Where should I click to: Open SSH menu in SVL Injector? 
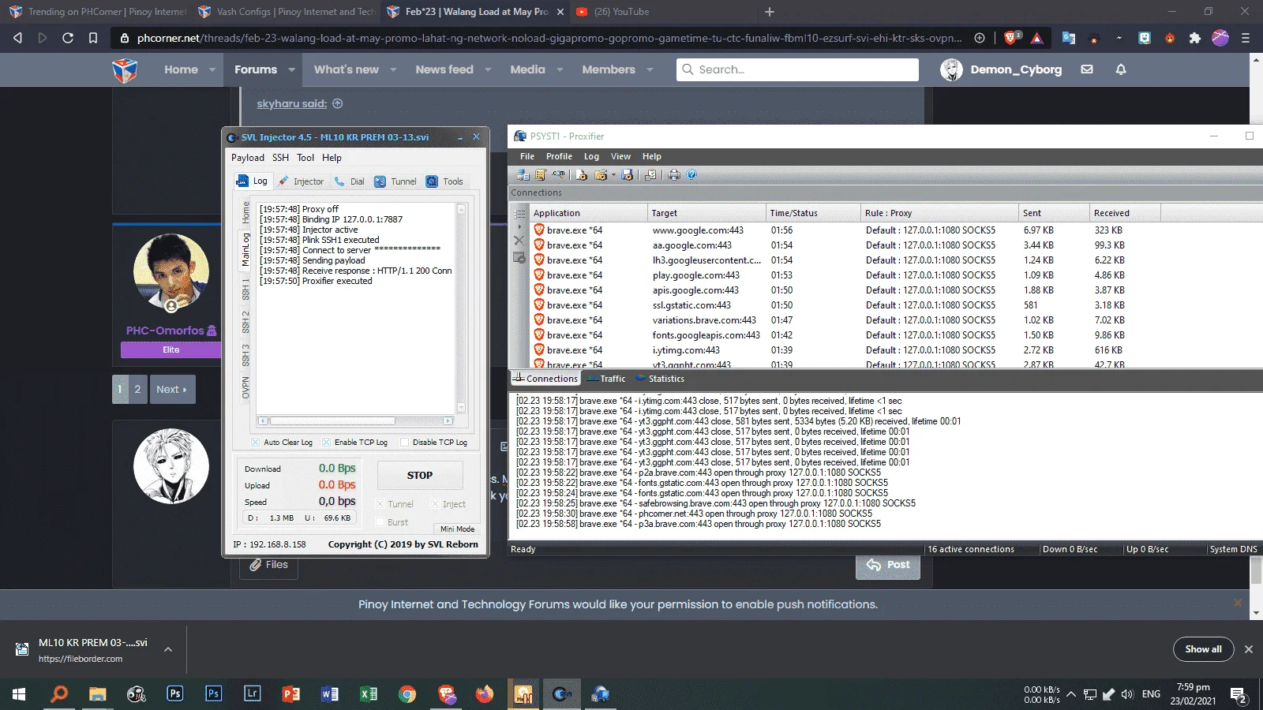click(280, 158)
